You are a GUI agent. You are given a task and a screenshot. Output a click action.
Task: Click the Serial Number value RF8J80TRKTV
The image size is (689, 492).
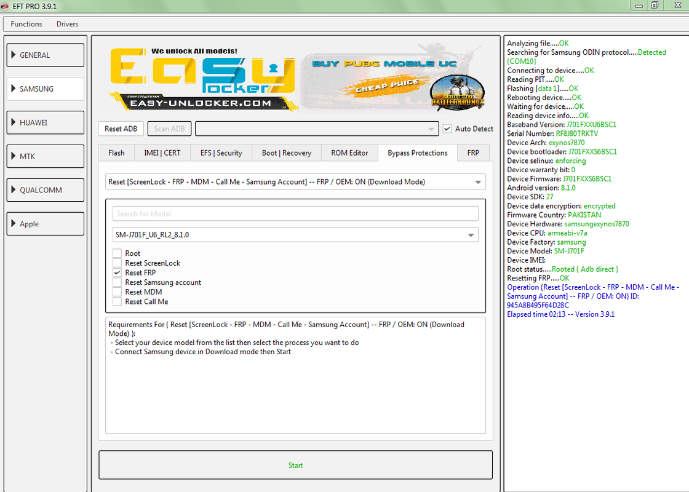pos(577,133)
